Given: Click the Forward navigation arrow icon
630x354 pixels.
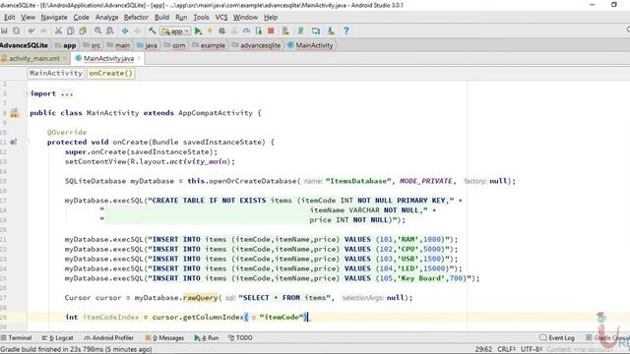Looking at the screenshot, I should click(x=137, y=30).
